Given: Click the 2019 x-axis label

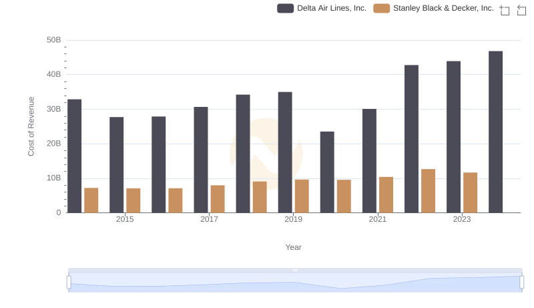Looking at the screenshot, I should [293, 219].
